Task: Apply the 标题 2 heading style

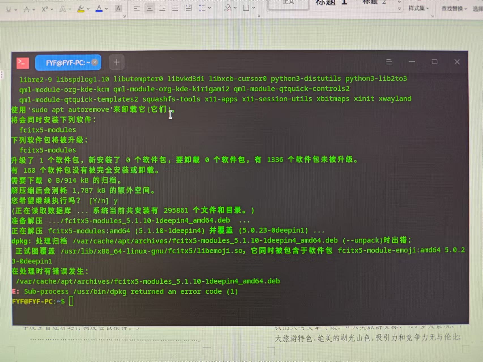Action: click(x=374, y=3)
